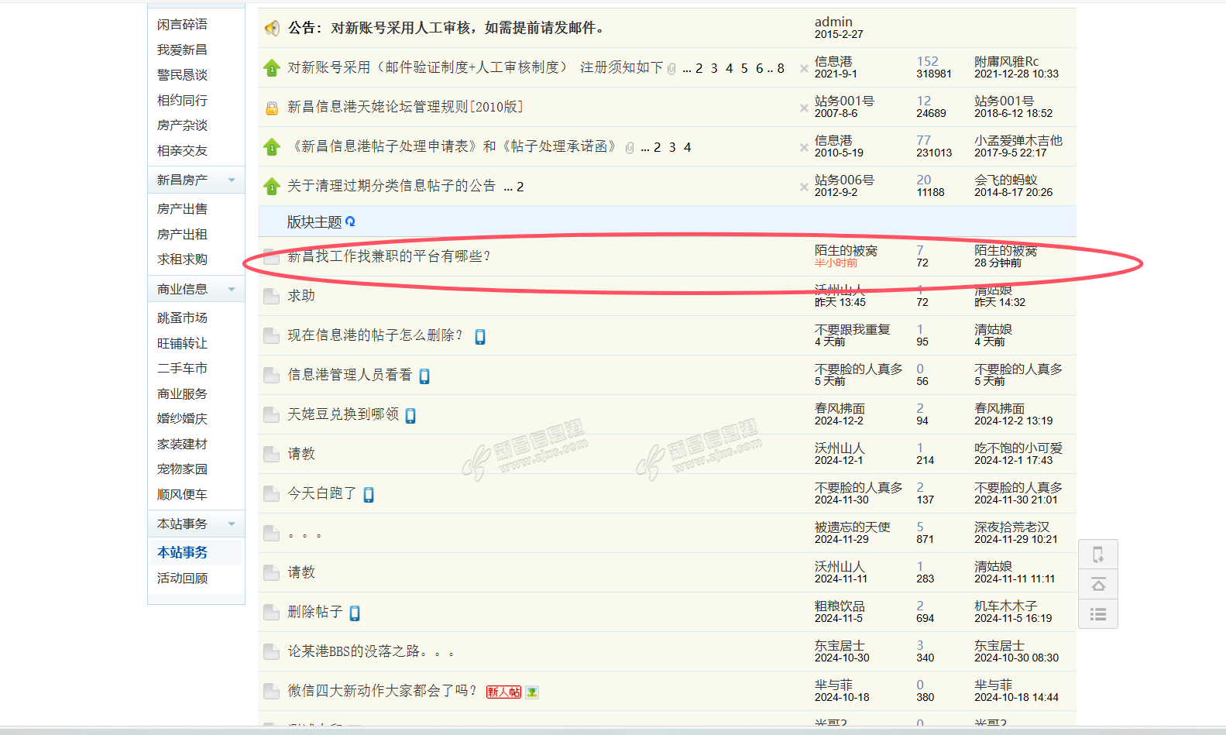The image size is (1226, 735).
Task: Go to page 8 of the 注册须知 thread
Action: pyautogui.click(x=781, y=68)
